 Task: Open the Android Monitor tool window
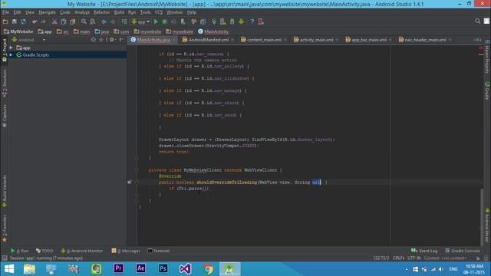[x=82, y=251]
